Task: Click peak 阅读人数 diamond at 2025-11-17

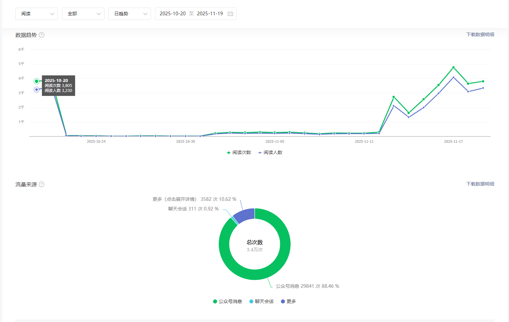Action: tap(453, 77)
